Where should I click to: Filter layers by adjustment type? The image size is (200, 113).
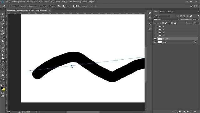[x=181, y=16]
